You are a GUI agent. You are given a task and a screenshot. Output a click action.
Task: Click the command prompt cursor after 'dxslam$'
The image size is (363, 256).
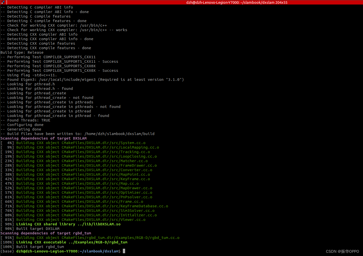tap(124, 251)
